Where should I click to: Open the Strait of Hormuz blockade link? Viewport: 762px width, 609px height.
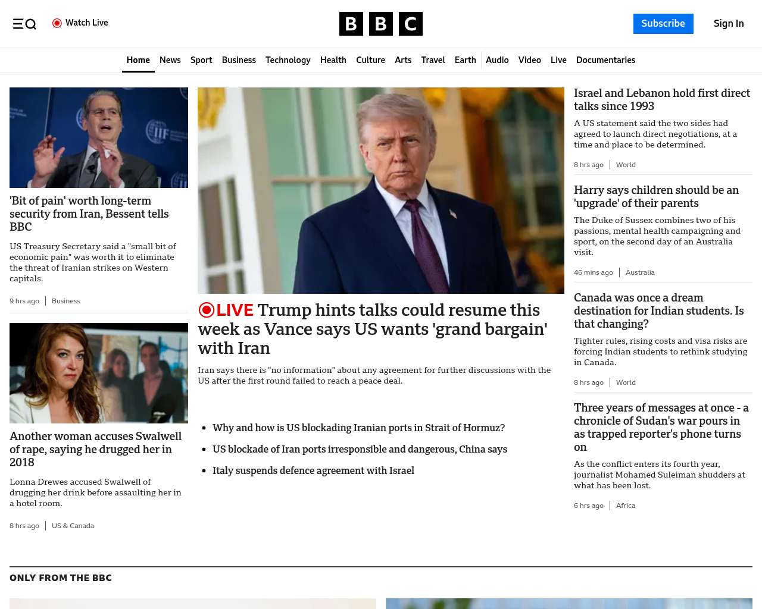tap(358, 428)
